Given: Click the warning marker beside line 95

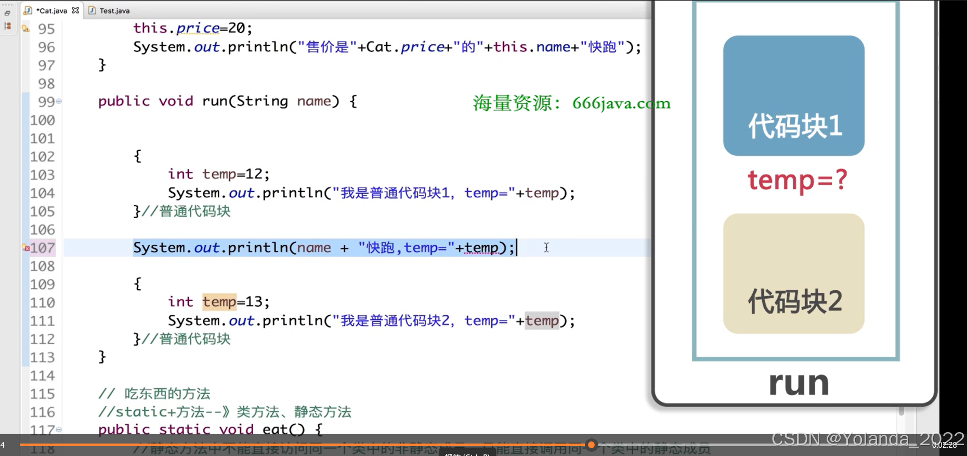Looking at the screenshot, I should tap(25, 29).
